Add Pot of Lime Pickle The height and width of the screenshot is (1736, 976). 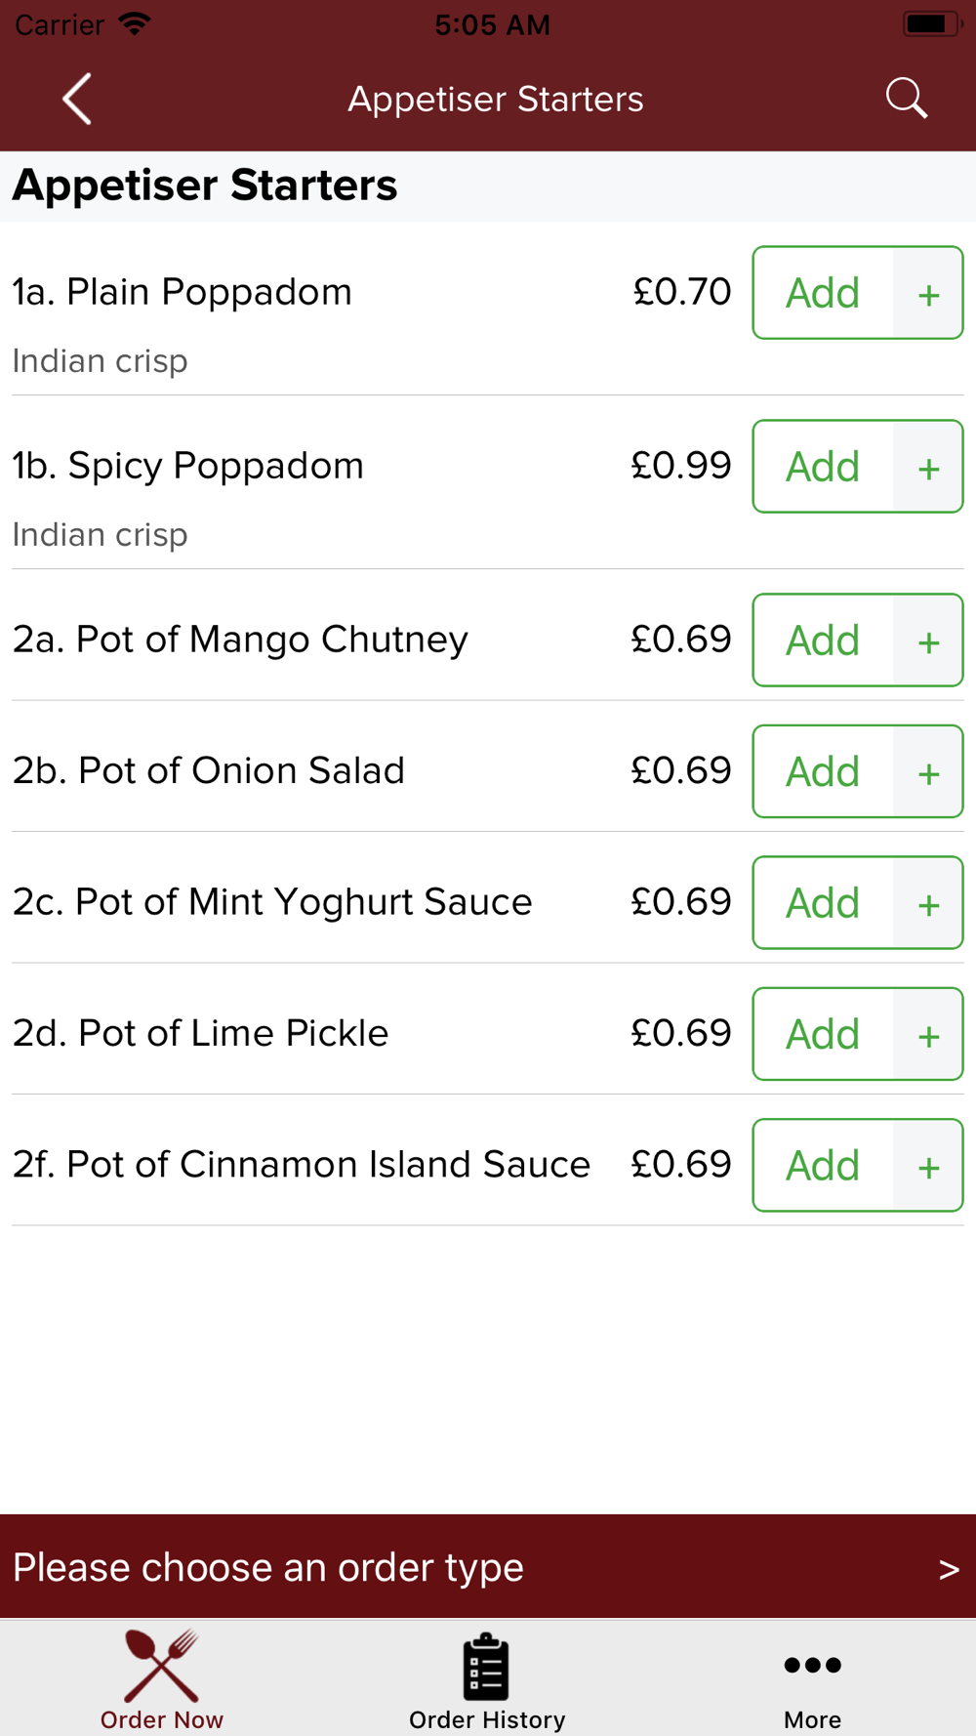tap(823, 1034)
